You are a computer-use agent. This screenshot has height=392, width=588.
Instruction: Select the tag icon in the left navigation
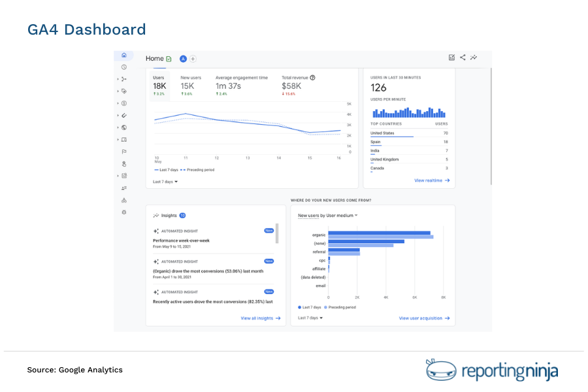click(123, 91)
